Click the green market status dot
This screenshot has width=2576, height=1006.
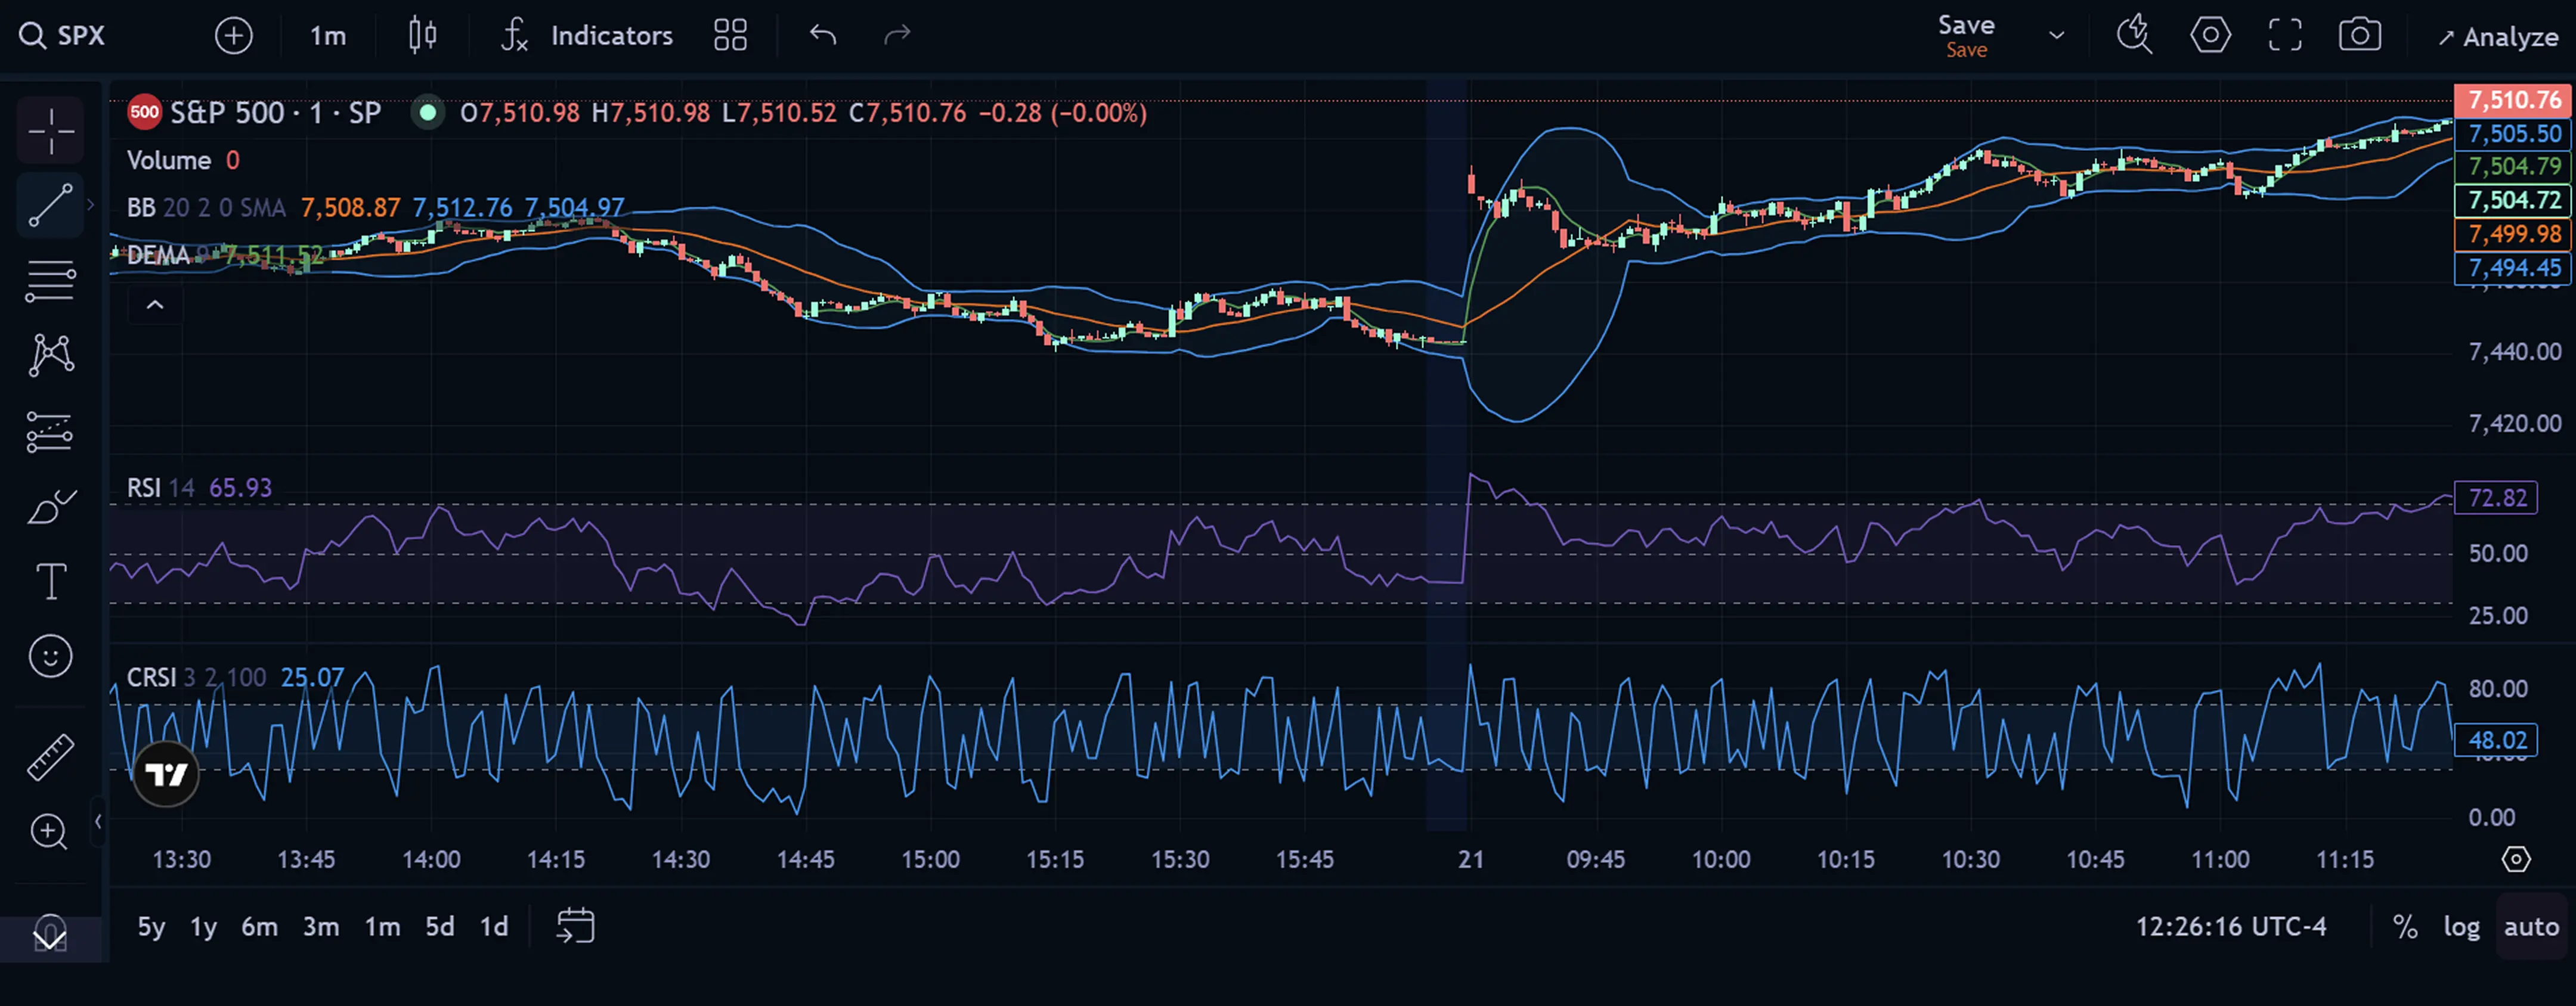428,113
